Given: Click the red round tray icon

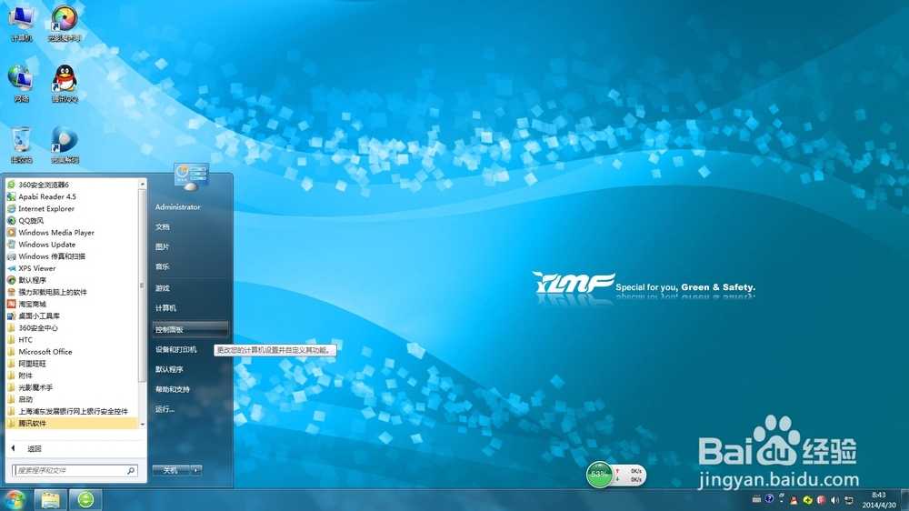Looking at the screenshot, I should [822, 500].
